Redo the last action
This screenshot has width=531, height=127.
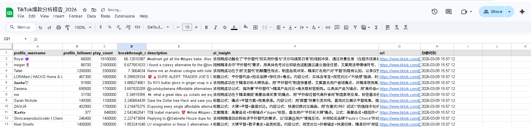tap(49, 27)
